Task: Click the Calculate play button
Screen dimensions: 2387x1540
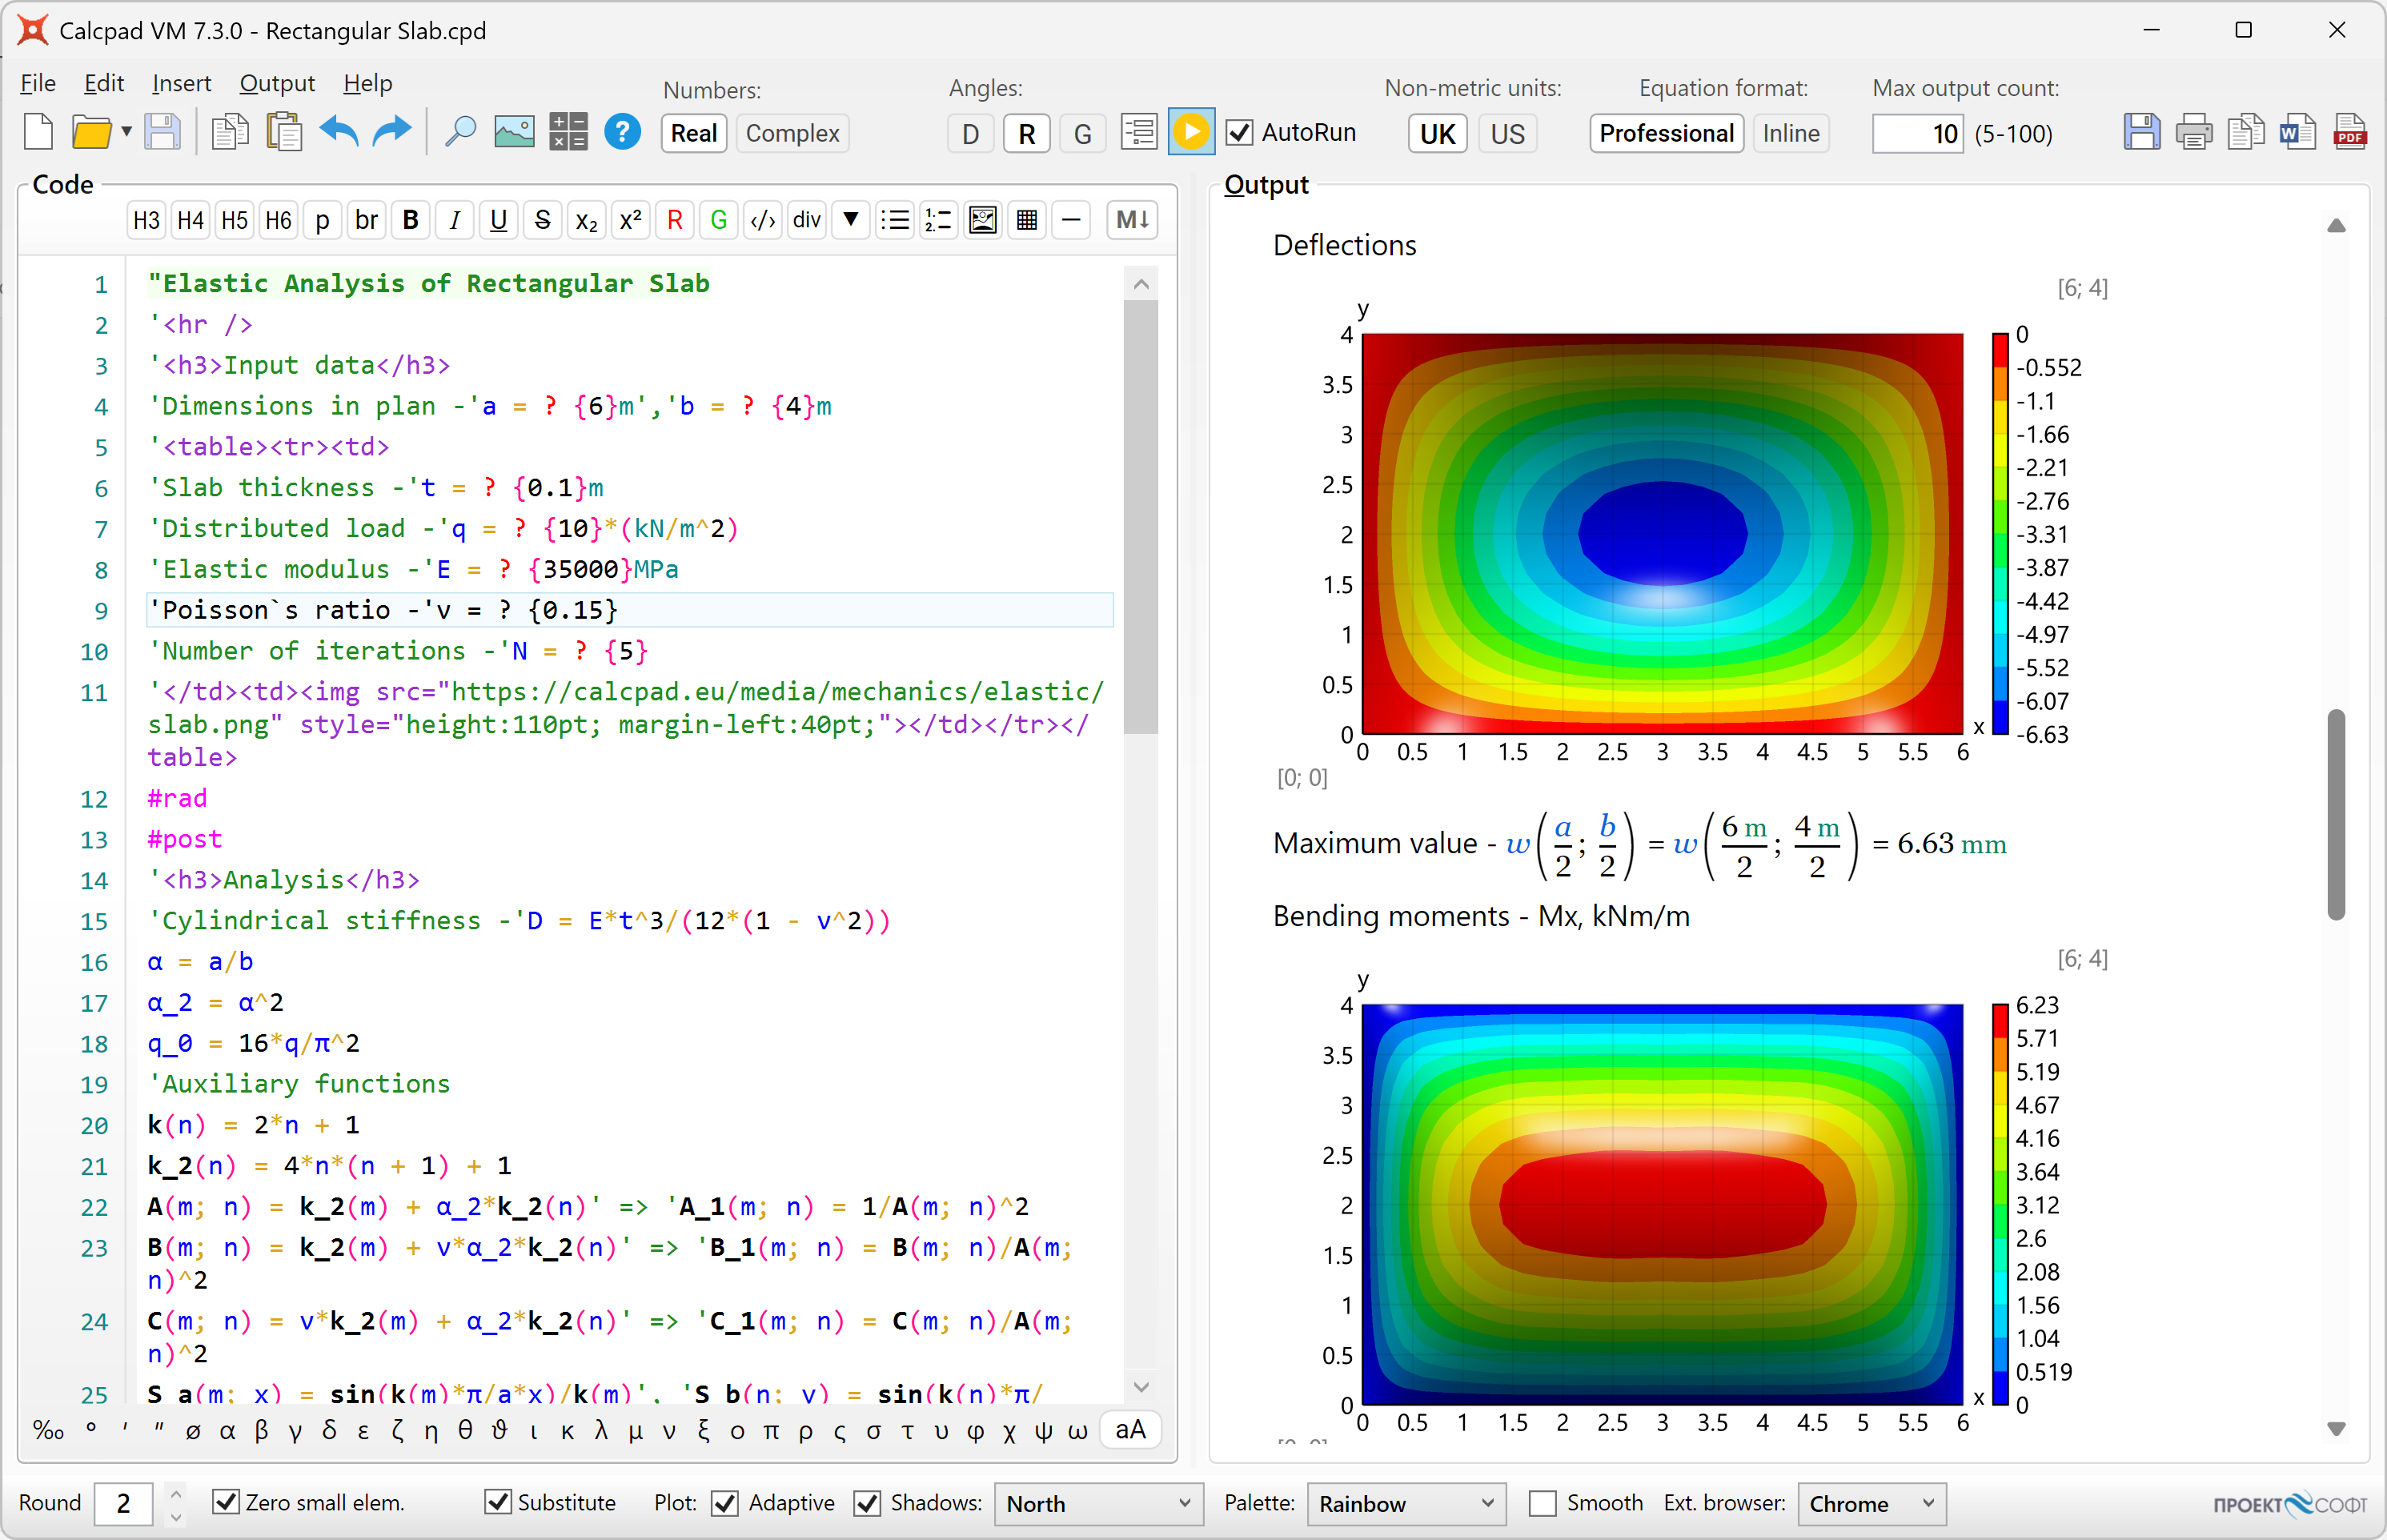Action: (x=1190, y=133)
